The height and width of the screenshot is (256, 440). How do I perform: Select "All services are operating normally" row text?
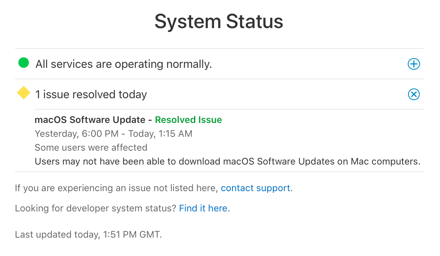coord(124,64)
